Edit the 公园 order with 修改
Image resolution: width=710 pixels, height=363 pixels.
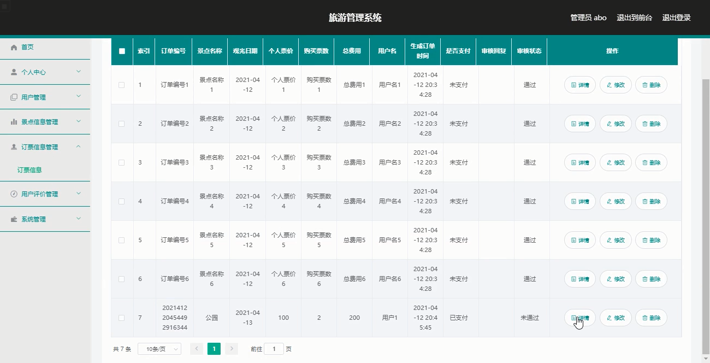(616, 318)
